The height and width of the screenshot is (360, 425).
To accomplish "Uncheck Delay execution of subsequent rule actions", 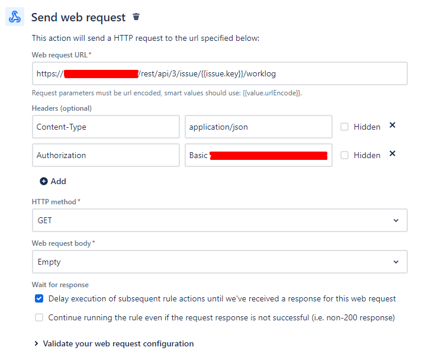I will (39, 298).
